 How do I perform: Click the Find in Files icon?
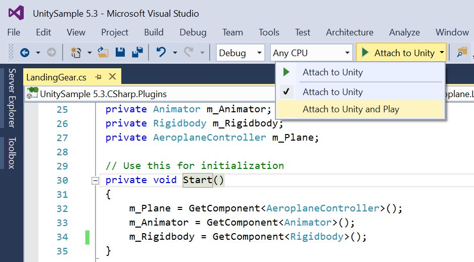[462, 53]
